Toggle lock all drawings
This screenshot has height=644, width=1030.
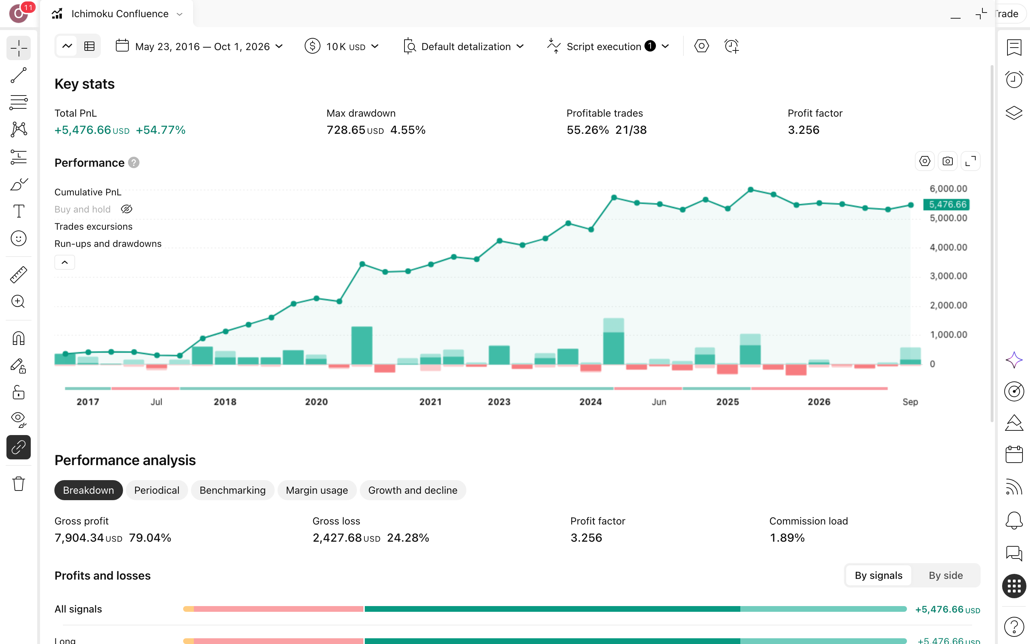pyautogui.click(x=19, y=393)
